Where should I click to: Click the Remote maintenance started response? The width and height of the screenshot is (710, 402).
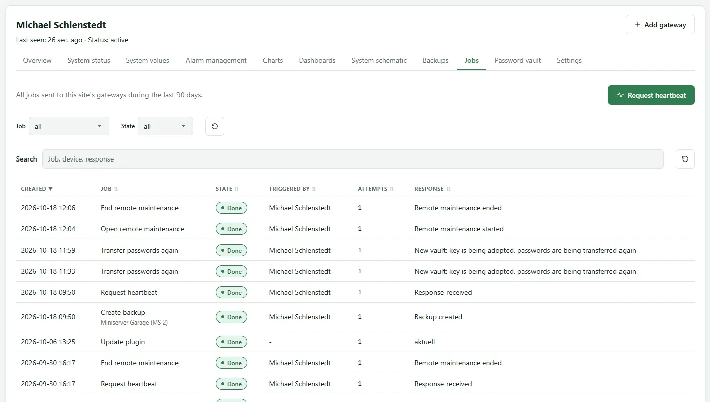pos(459,229)
